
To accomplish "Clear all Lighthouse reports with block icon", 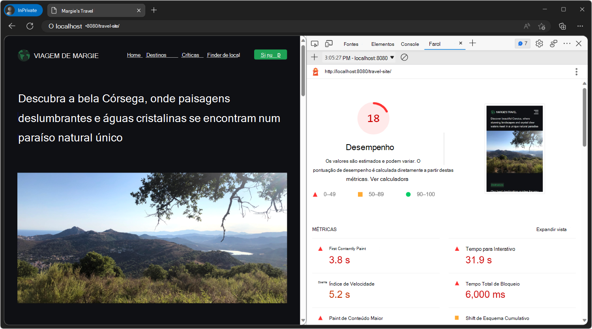I will pos(404,58).
